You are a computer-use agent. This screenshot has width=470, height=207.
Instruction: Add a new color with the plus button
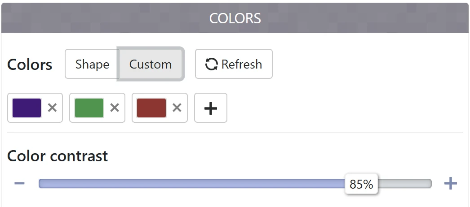tap(210, 108)
